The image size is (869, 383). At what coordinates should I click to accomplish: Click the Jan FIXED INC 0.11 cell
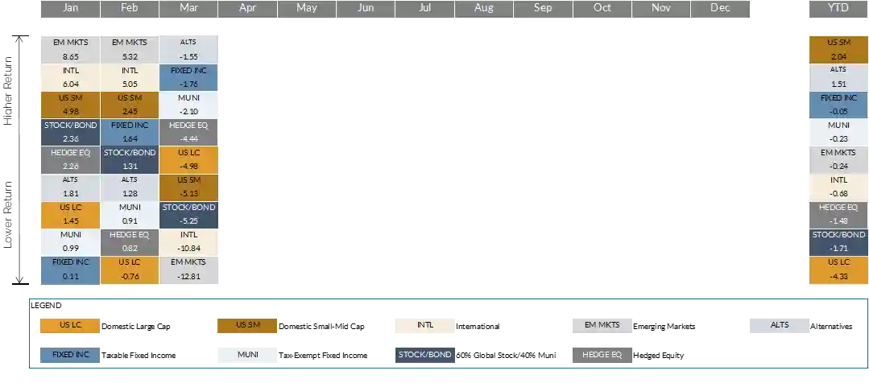point(70,270)
